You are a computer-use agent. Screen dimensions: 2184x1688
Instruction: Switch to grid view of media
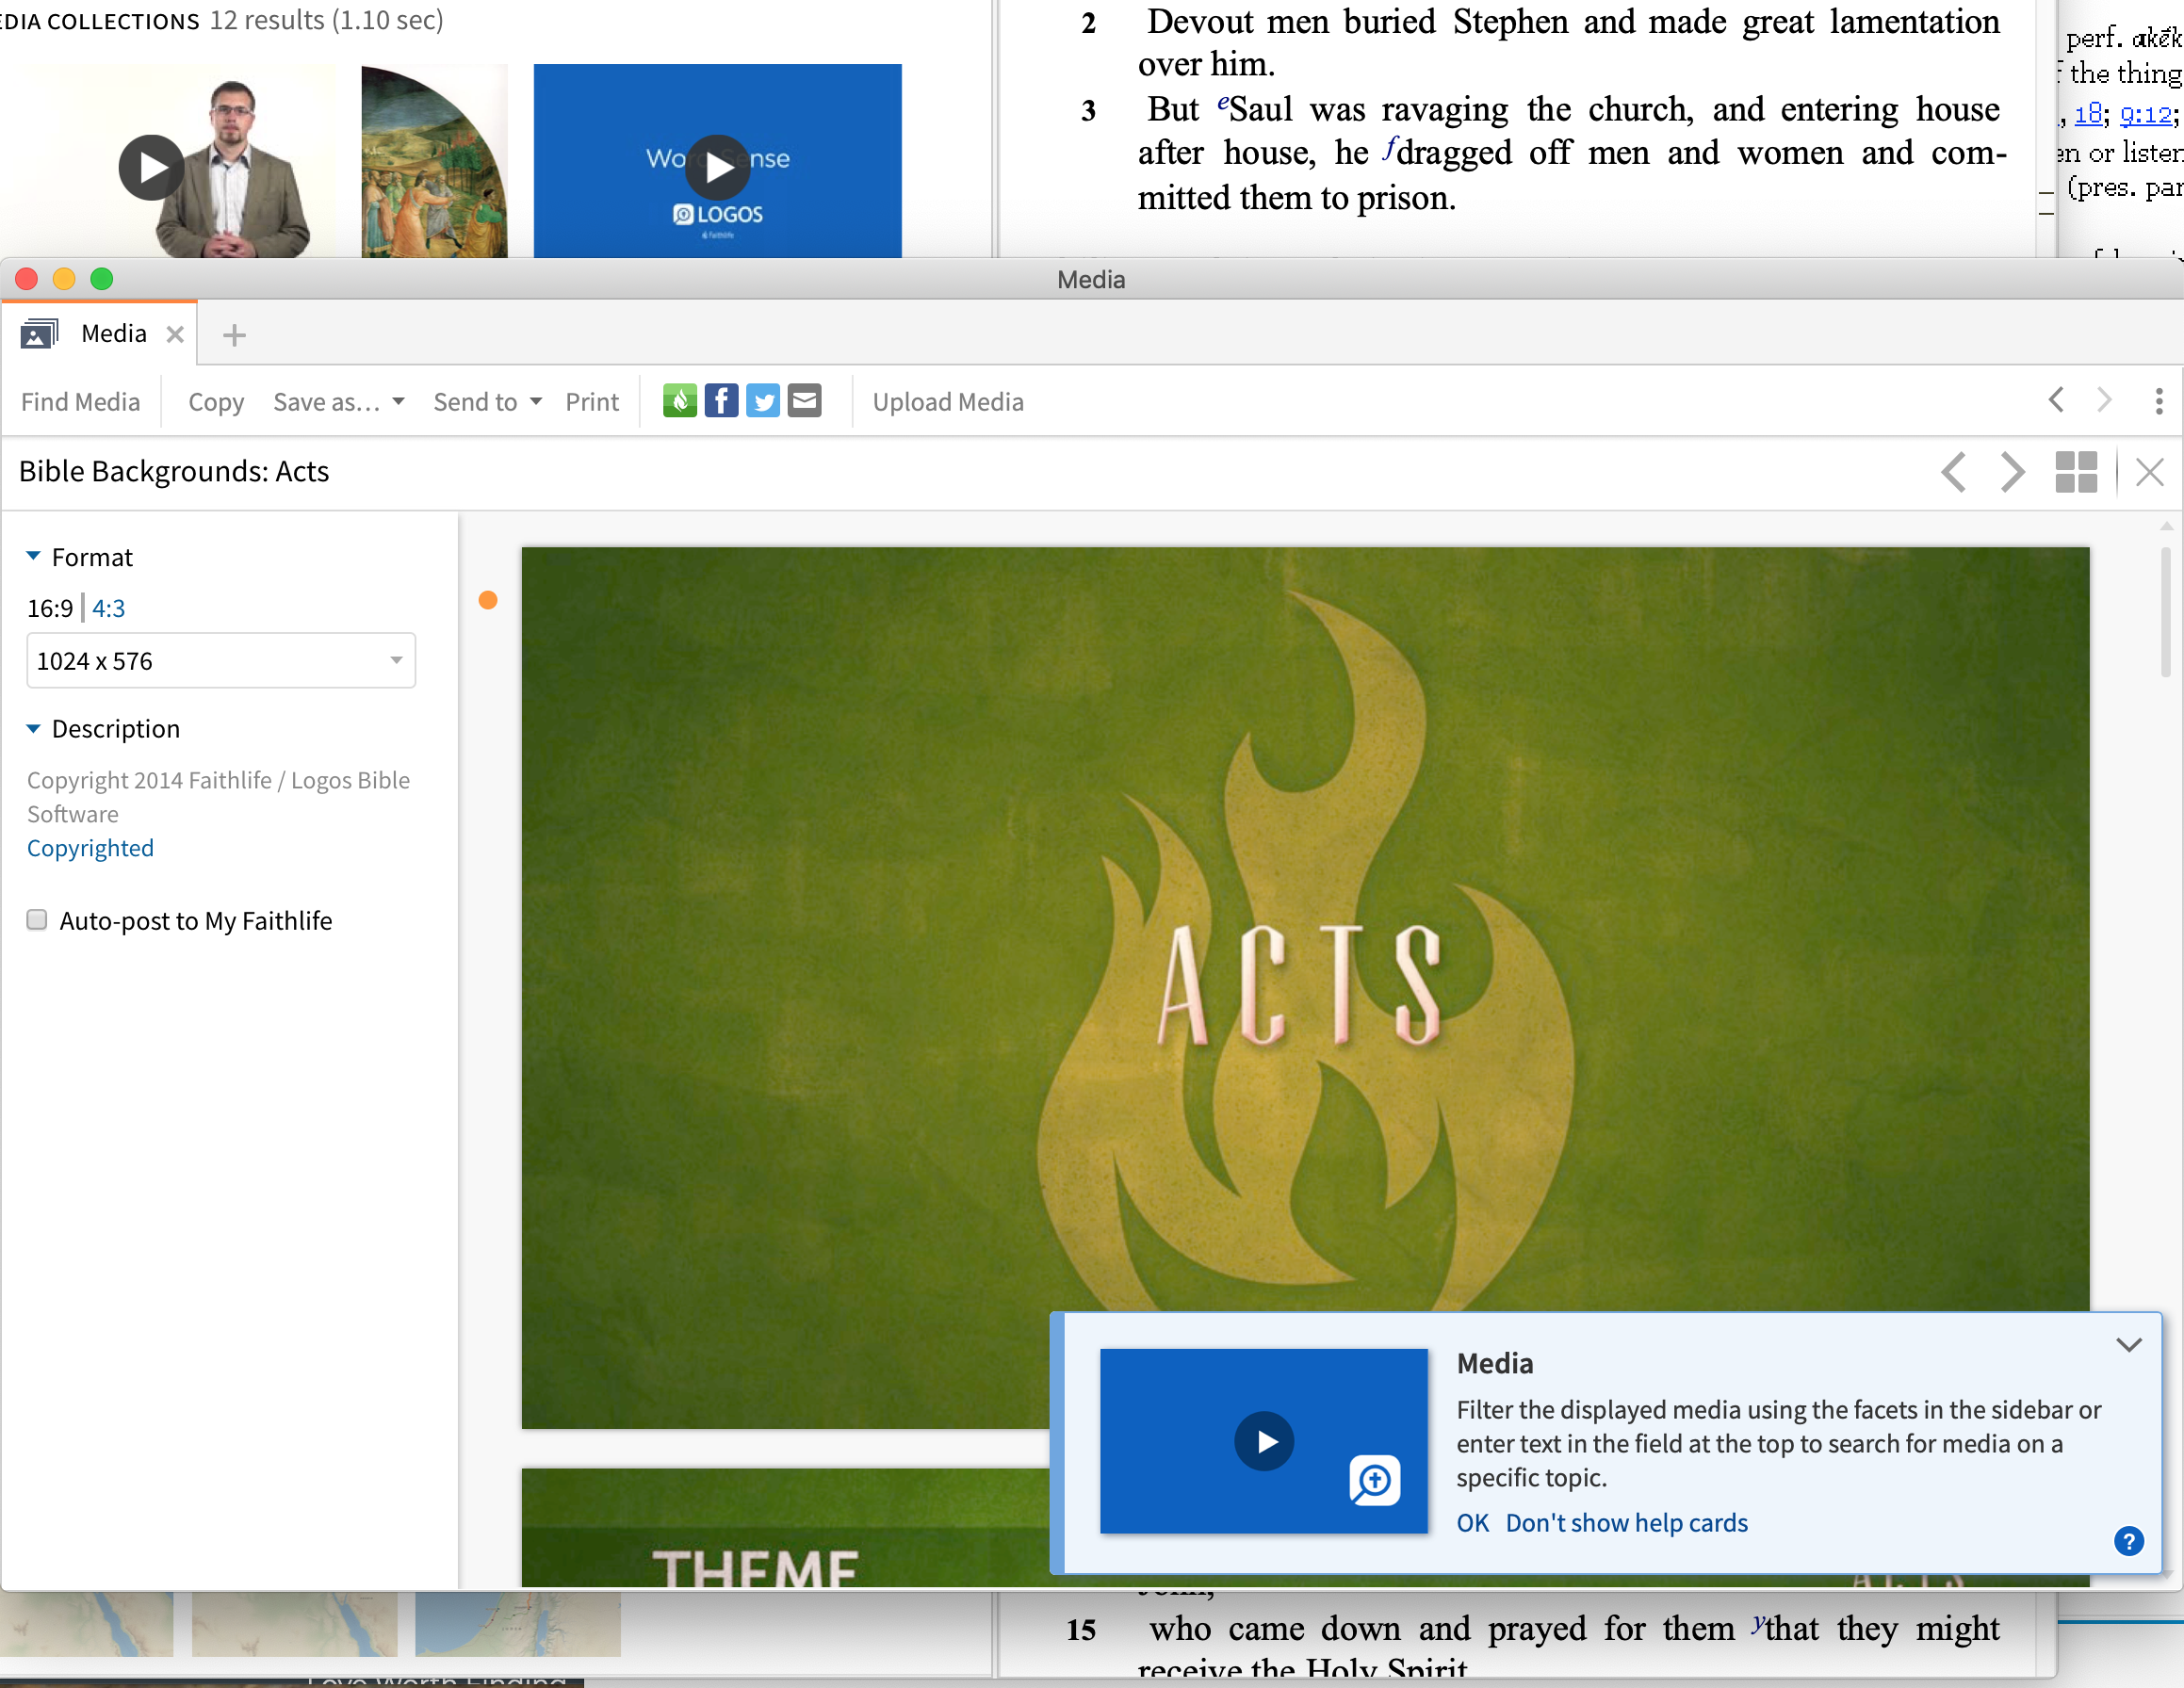pos(2075,472)
